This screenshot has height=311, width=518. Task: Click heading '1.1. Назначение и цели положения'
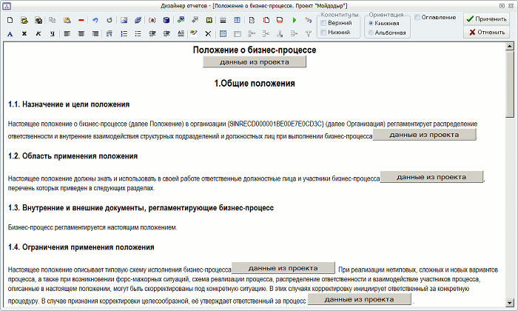(69, 104)
